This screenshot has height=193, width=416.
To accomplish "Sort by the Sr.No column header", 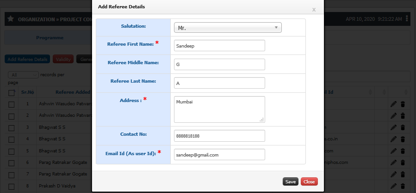I will point(28,92).
